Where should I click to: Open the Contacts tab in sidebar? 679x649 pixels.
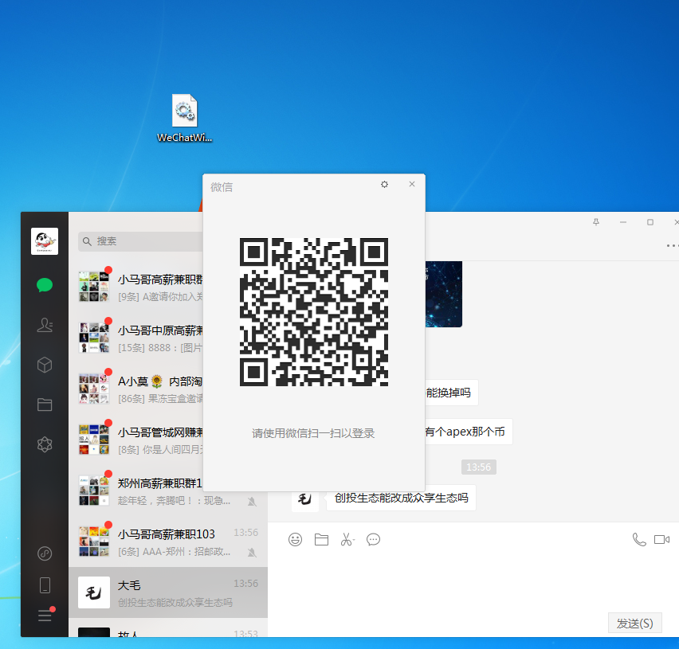(x=45, y=325)
